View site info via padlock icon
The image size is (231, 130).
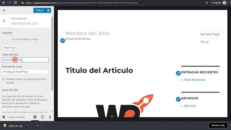(22, 3)
